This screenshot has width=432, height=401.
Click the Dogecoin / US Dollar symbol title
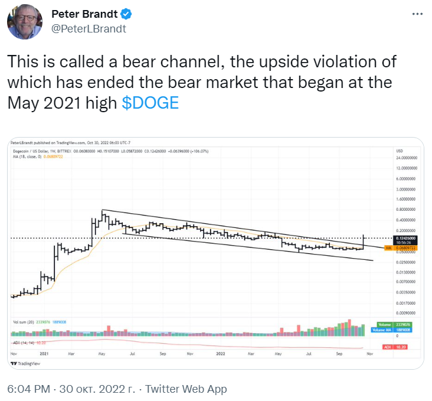30,151
